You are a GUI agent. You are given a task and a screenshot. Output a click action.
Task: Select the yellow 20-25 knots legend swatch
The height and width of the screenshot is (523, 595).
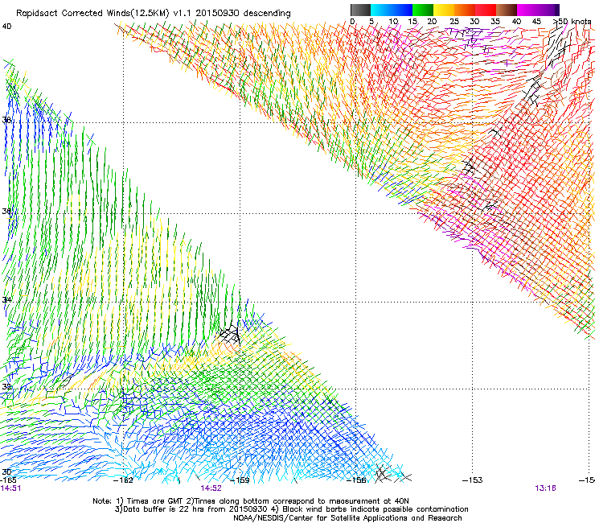coord(444,10)
